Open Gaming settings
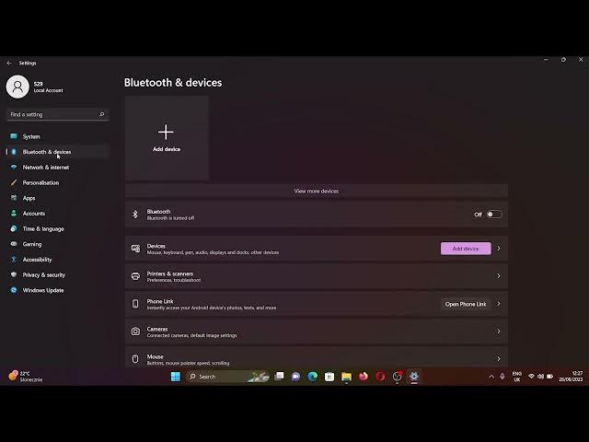Screen dimensions: 589x442 tap(58, 244)
